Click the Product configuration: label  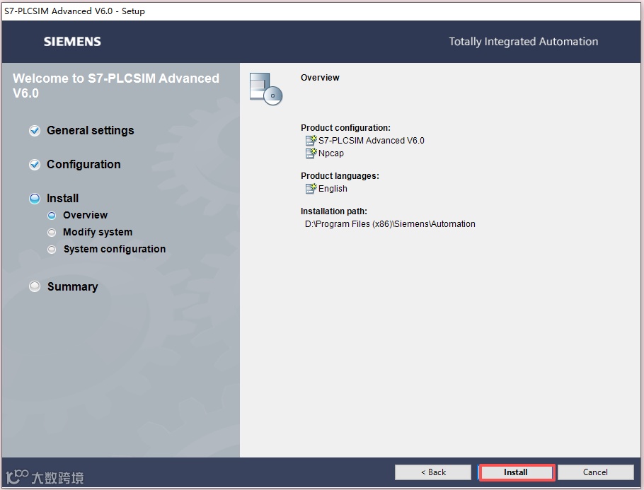tap(345, 128)
